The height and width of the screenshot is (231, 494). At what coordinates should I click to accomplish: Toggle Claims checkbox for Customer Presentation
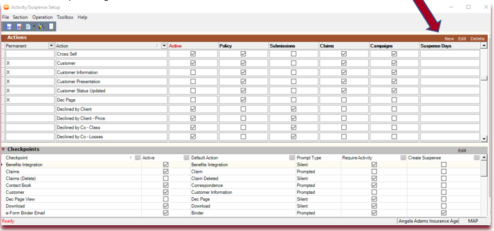click(x=344, y=81)
